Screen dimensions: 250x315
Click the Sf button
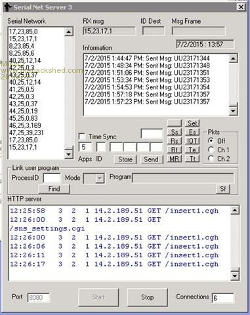(223, 189)
